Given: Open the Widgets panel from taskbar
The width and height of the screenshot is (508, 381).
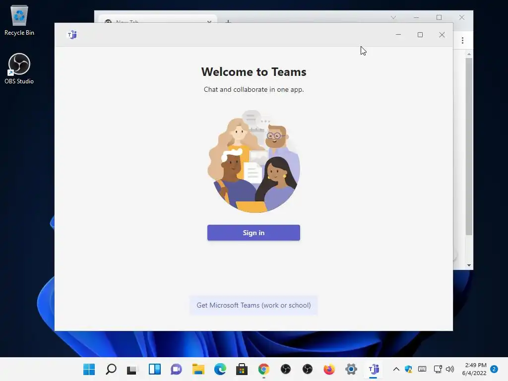Looking at the screenshot, I should pyautogui.click(x=155, y=369).
